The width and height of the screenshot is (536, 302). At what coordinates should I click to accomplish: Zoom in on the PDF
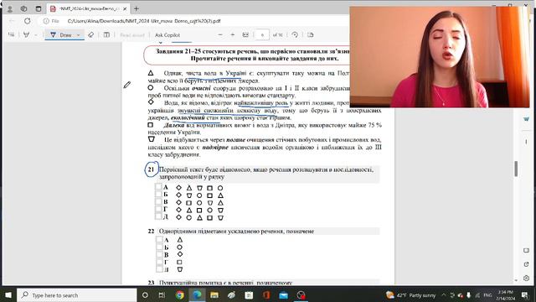click(233, 35)
